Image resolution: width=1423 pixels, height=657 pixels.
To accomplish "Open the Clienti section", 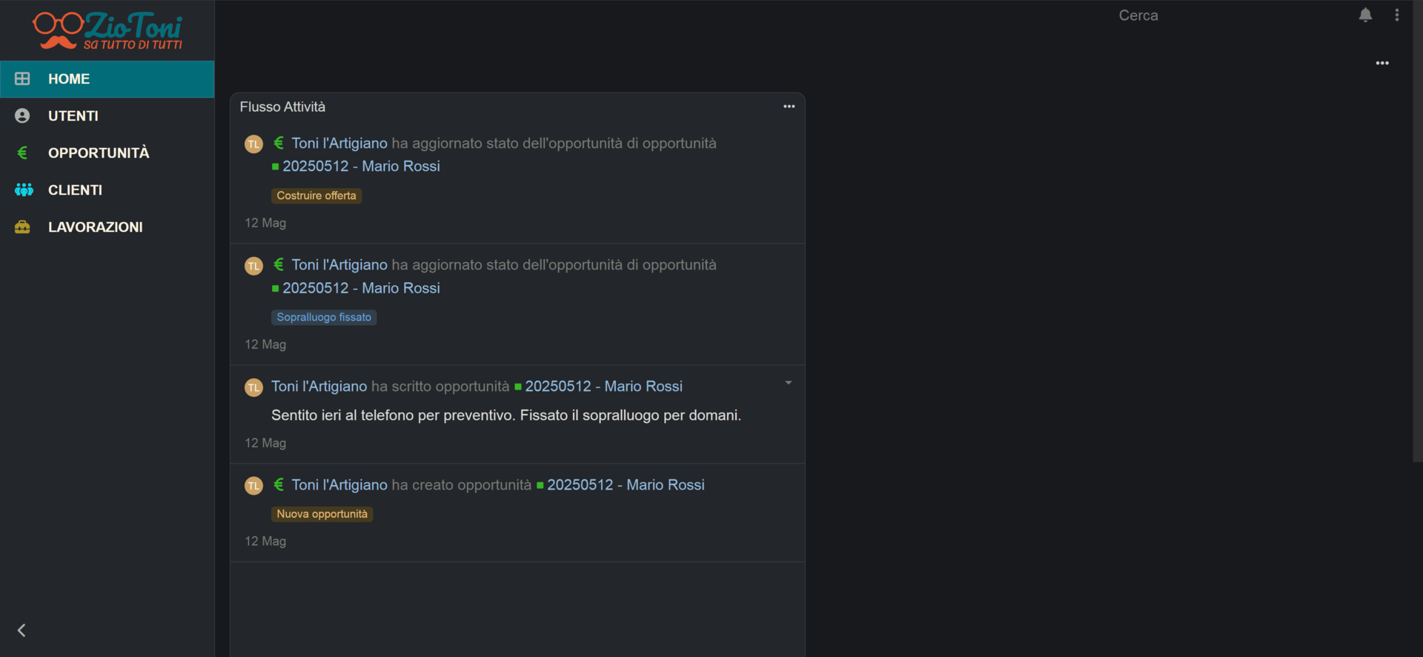I will click(x=75, y=190).
